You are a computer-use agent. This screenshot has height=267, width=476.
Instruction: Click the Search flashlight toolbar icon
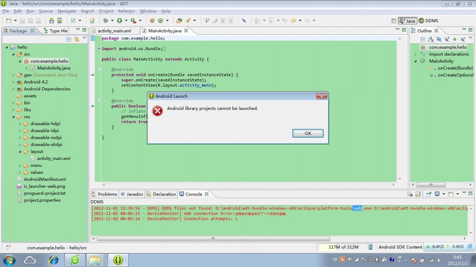pyautogui.click(x=188, y=20)
